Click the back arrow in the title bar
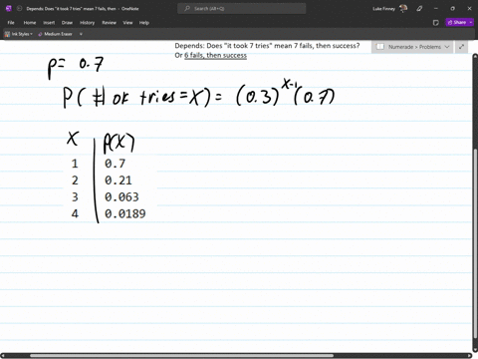 [x=19, y=9]
